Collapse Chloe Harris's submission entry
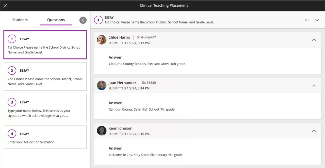The width and height of the screenshot is (325, 168). (314, 40)
